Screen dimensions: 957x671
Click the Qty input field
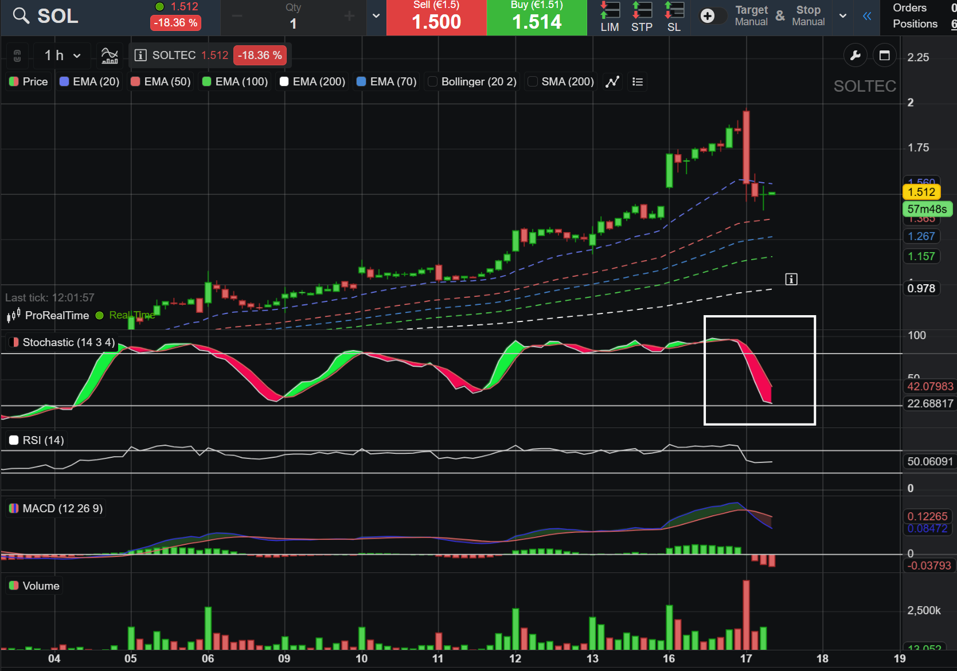(x=293, y=23)
